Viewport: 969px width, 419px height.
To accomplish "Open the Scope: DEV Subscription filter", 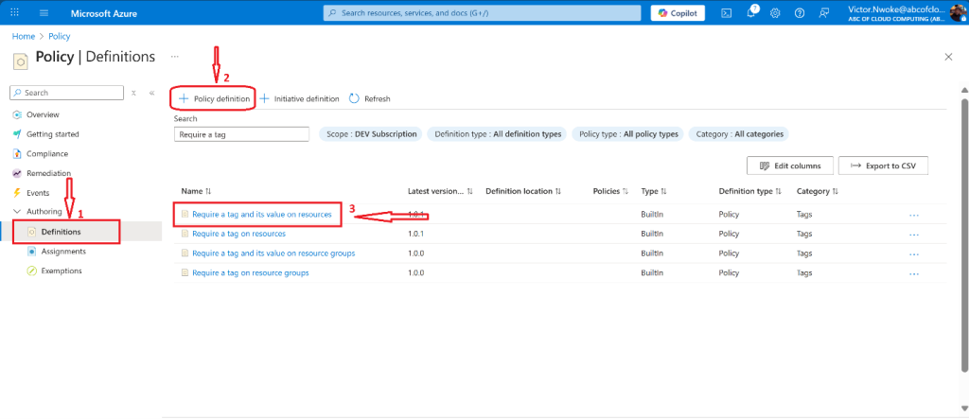I will [x=371, y=134].
